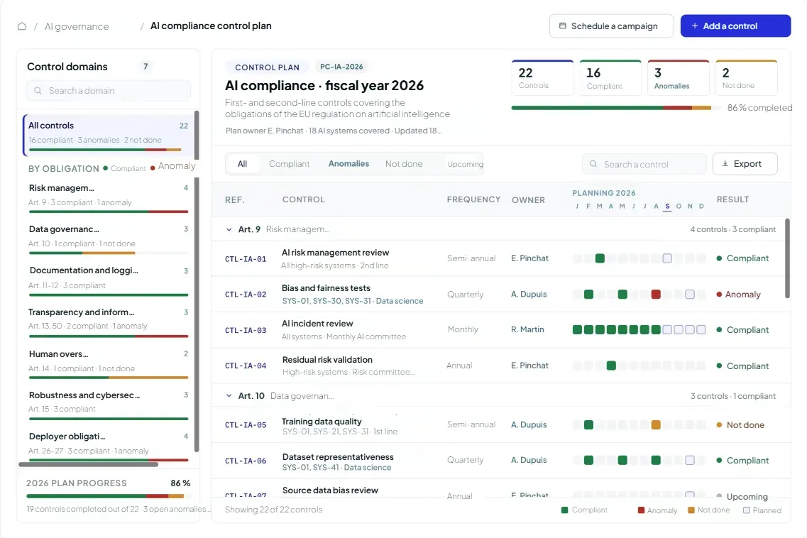This screenshot has width=807, height=538.
Task: Open Training data quality control
Action: tap(322, 422)
